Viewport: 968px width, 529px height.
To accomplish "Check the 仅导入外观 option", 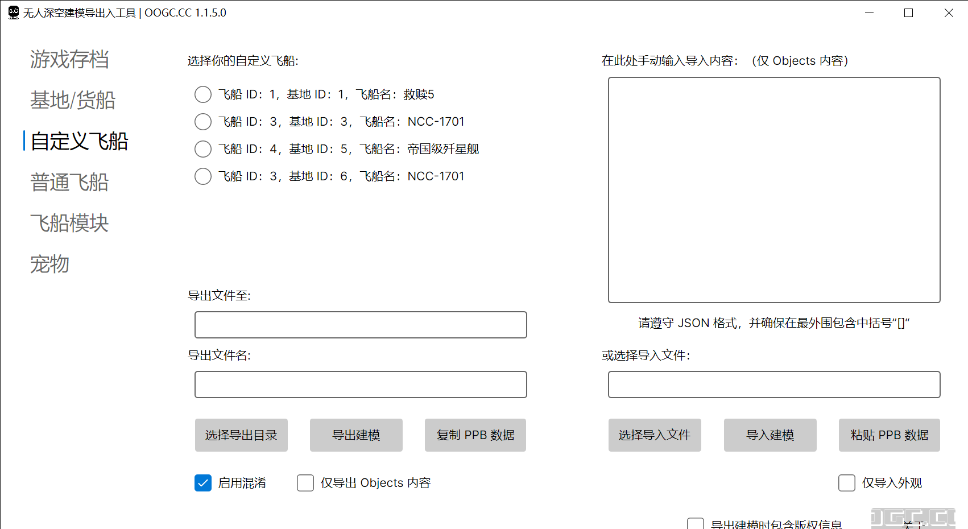I will click(x=847, y=482).
